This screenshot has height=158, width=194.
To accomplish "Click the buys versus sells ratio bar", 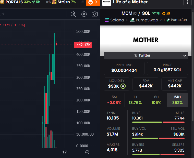I will point(158,122).
